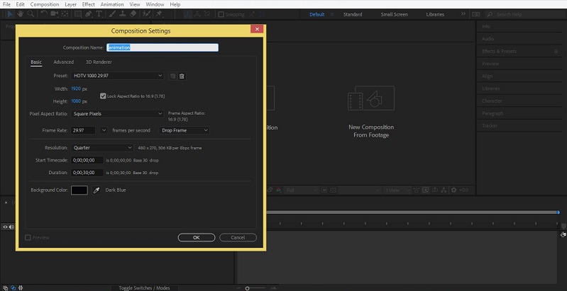Select the Hand tool

tap(21, 14)
